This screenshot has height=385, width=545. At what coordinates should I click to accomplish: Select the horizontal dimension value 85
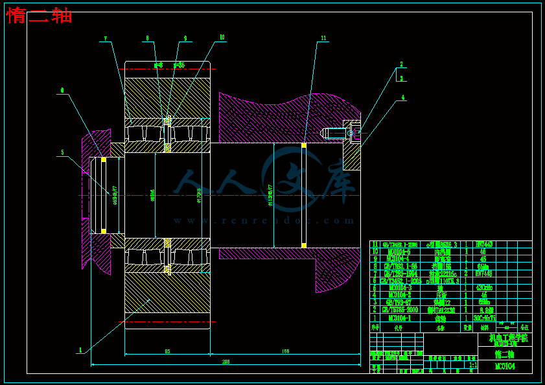168,351
